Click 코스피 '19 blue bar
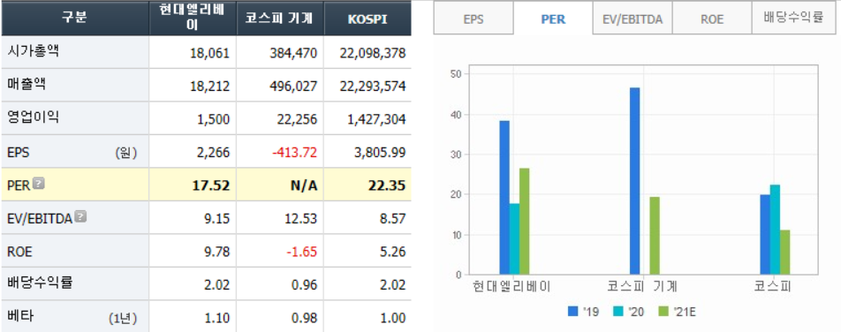 coord(765,235)
